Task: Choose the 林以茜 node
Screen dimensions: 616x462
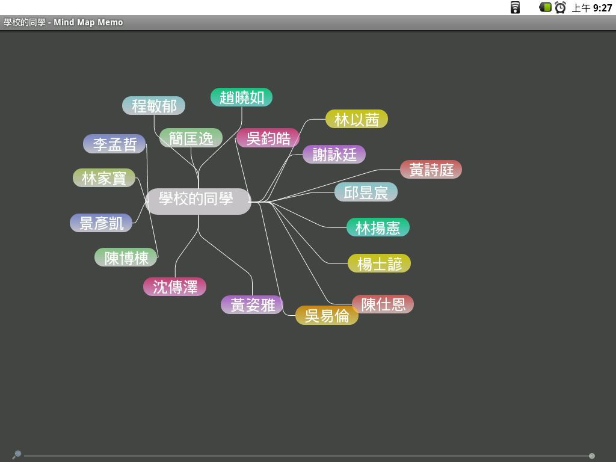Action: pyautogui.click(x=356, y=119)
